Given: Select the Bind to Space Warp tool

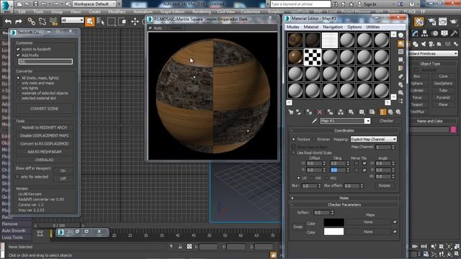Looking at the screenshot, I should click(53, 22).
